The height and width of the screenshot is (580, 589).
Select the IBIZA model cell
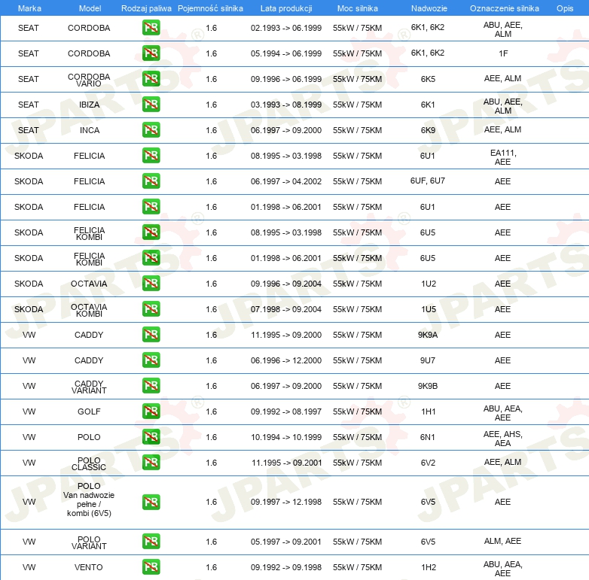[89, 105]
